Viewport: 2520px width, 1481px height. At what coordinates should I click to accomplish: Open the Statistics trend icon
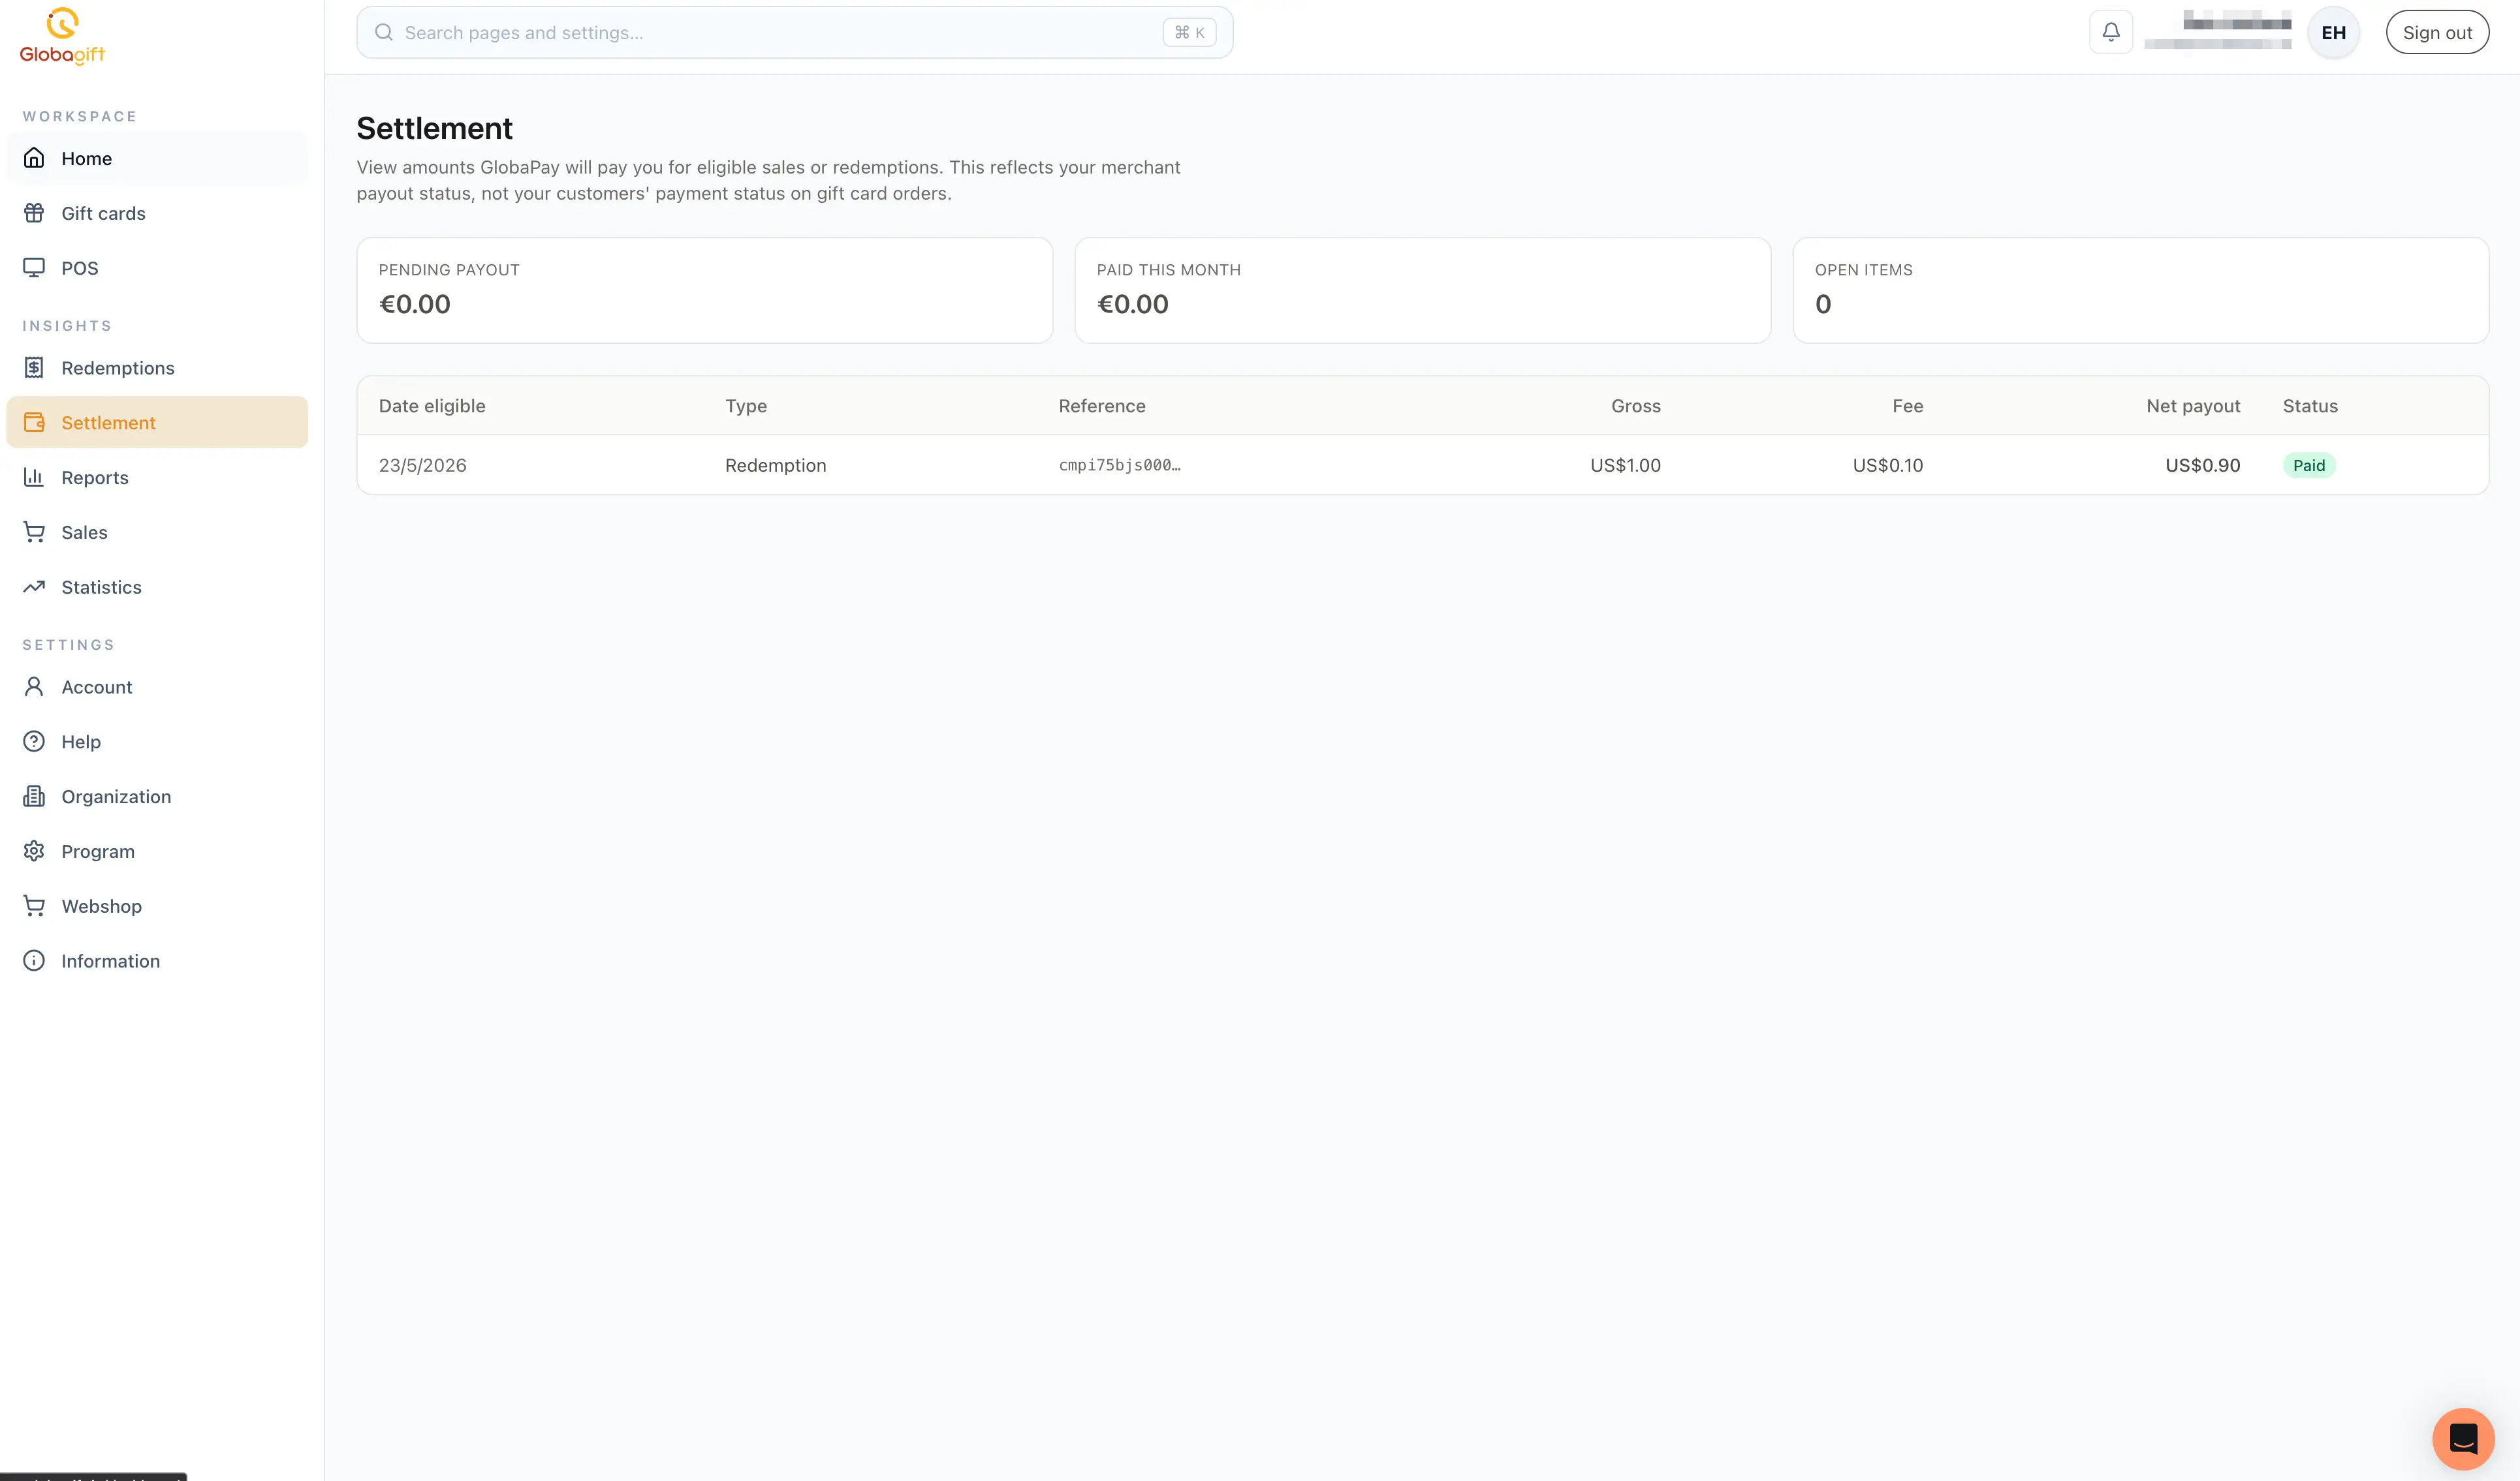[x=34, y=588]
